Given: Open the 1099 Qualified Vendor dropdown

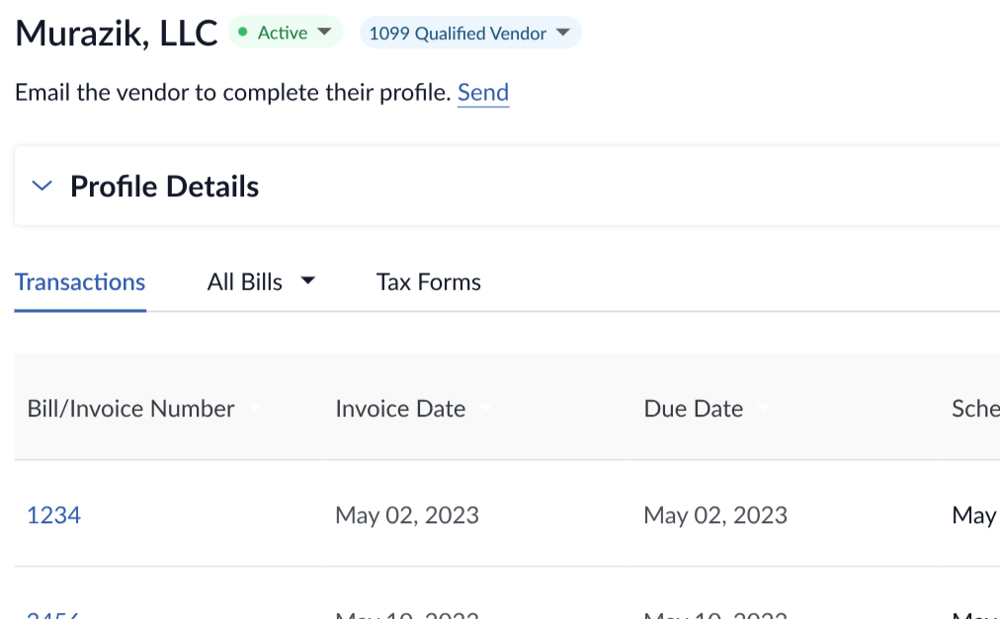Looking at the screenshot, I should [x=470, y=33].
